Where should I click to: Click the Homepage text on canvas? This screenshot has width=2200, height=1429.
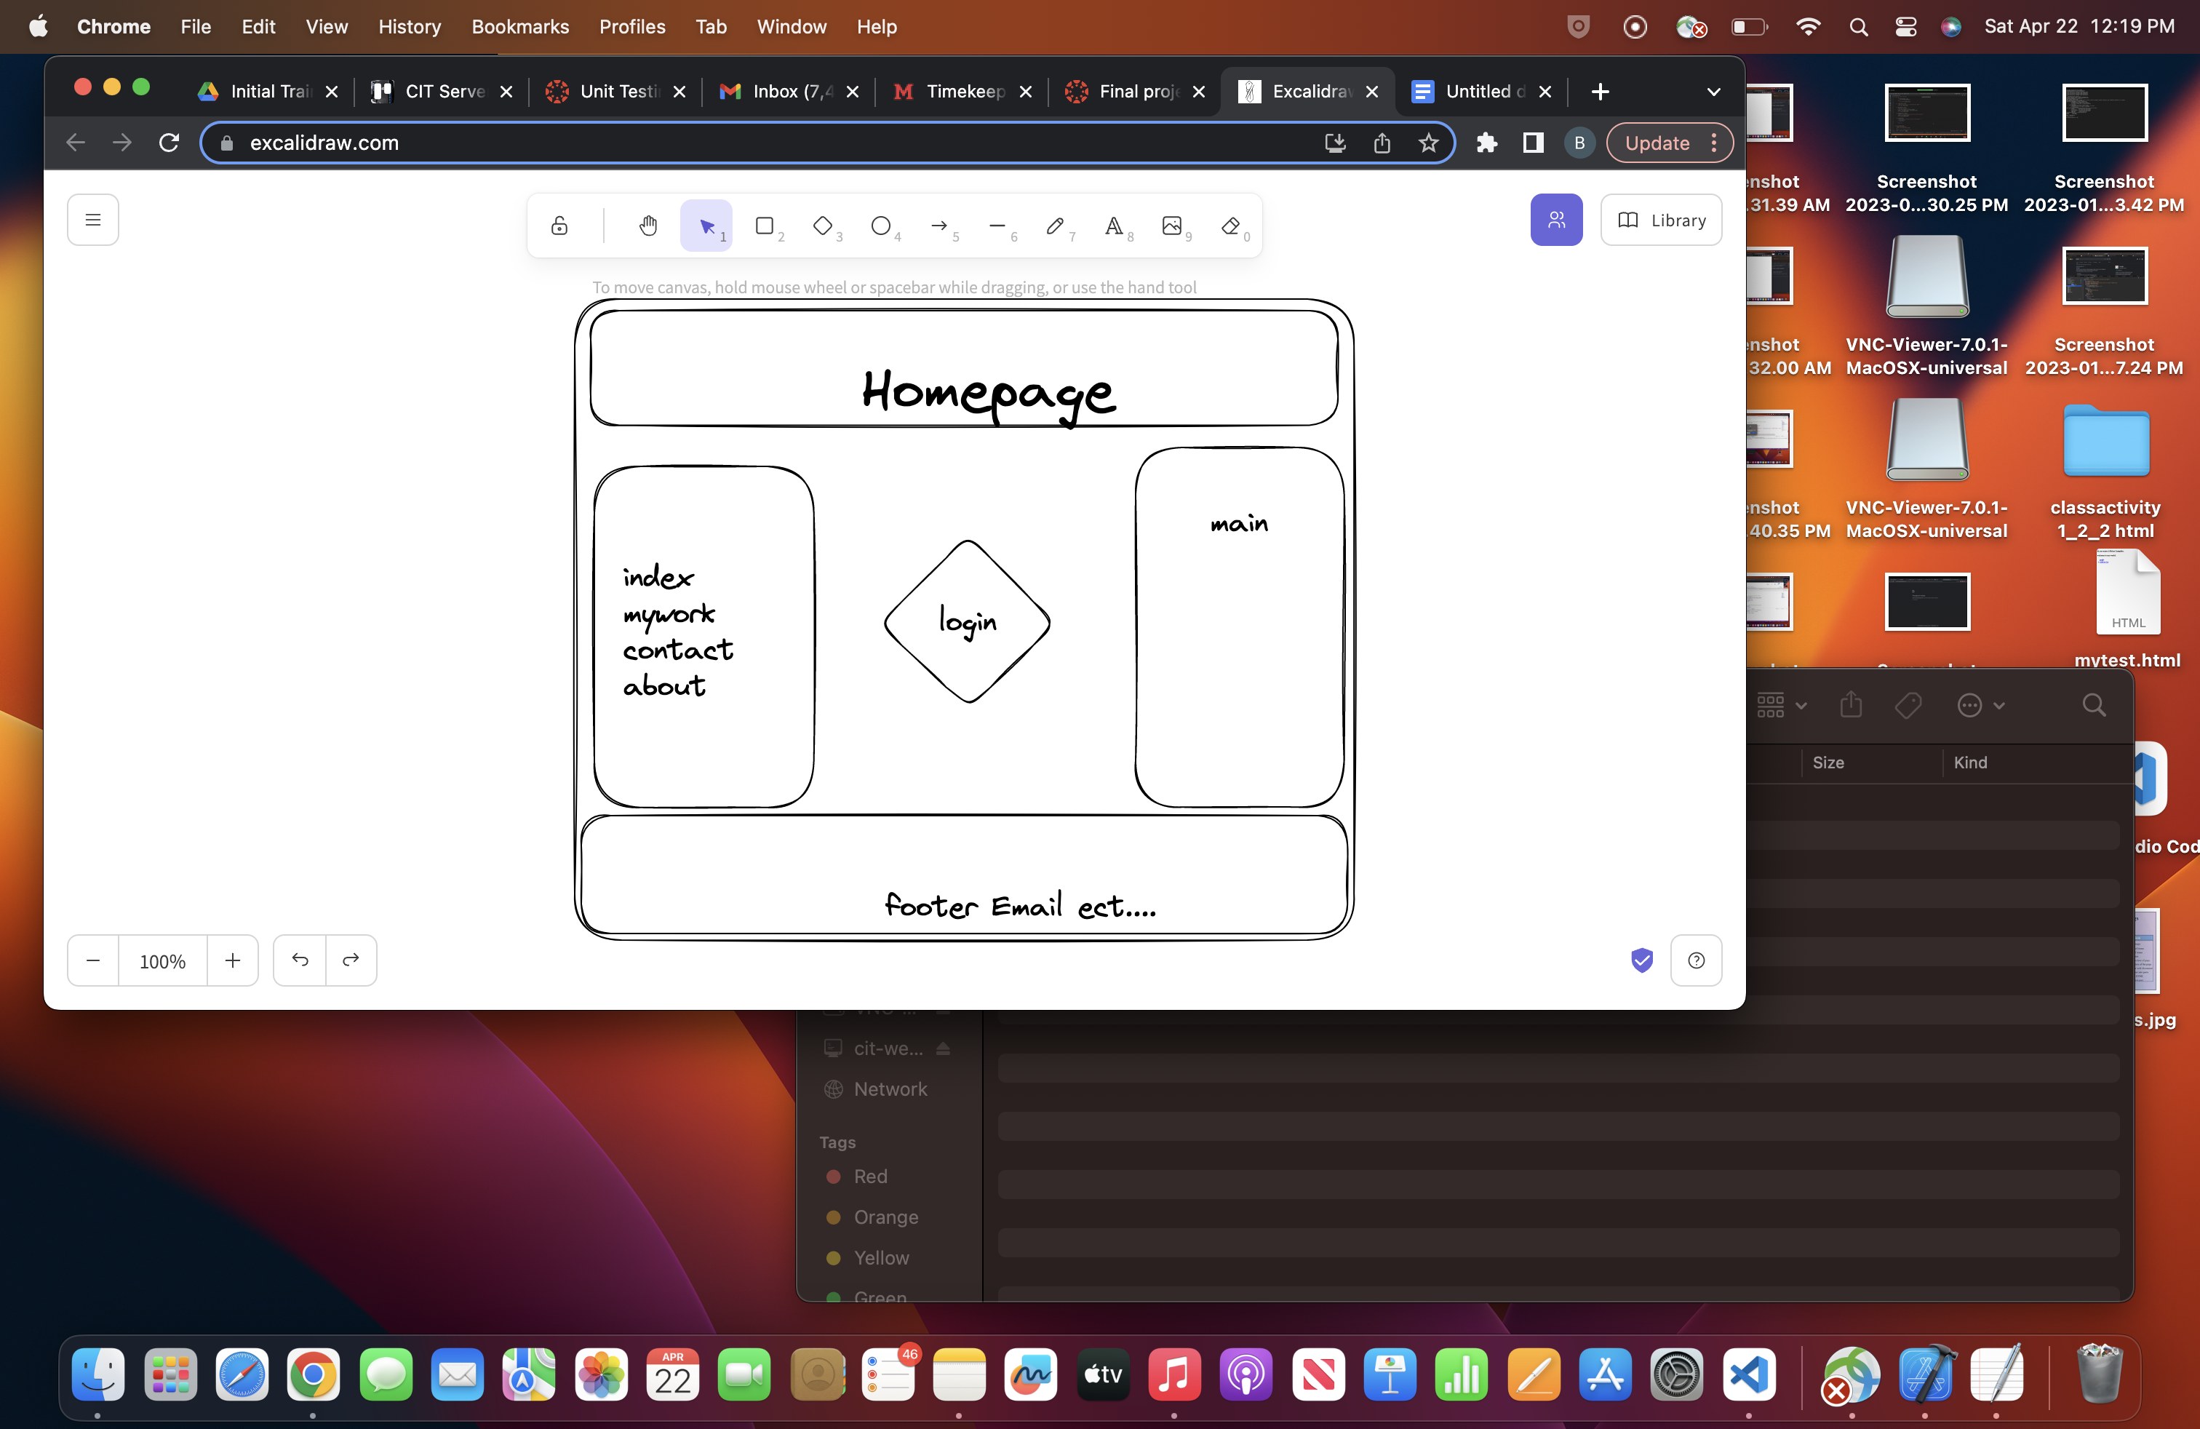(988, 396)
